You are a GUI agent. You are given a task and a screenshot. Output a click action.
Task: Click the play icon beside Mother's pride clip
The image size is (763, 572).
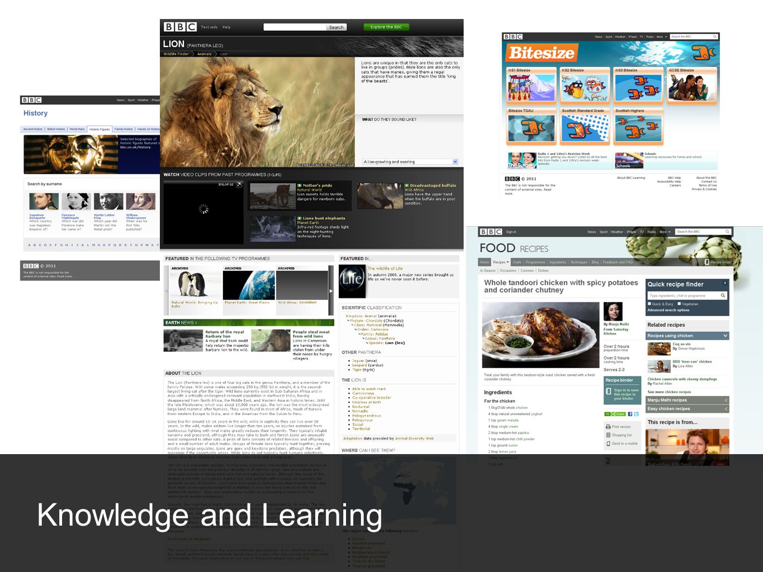click(300, 185)
